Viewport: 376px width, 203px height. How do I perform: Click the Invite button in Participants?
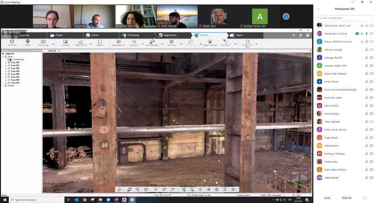click(327, 198)
